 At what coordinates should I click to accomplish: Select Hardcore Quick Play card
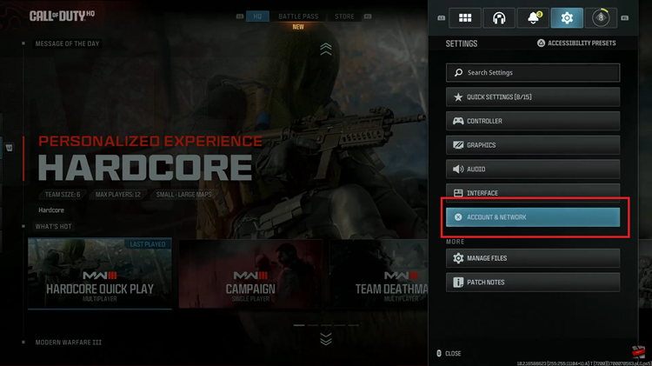point(100,273)
